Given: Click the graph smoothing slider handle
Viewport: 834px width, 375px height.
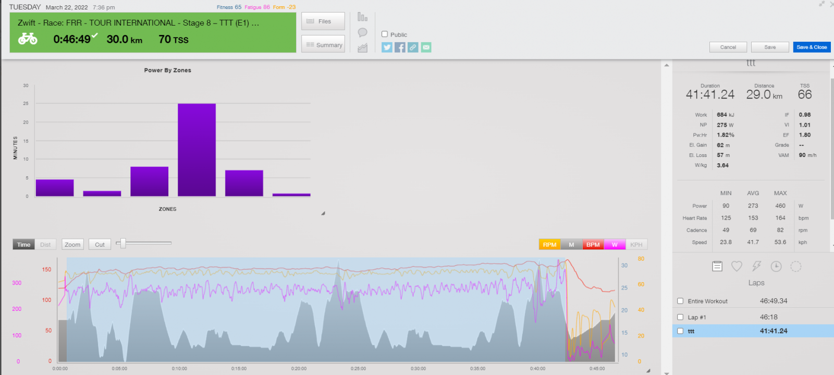Looking at the screenshot, I should click(x=123, y=243).
